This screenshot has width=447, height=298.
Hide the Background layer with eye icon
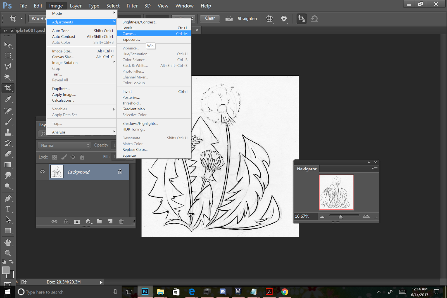(x=42, y=171)
